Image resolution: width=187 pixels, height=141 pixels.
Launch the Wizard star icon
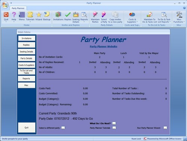pos(39,15)
